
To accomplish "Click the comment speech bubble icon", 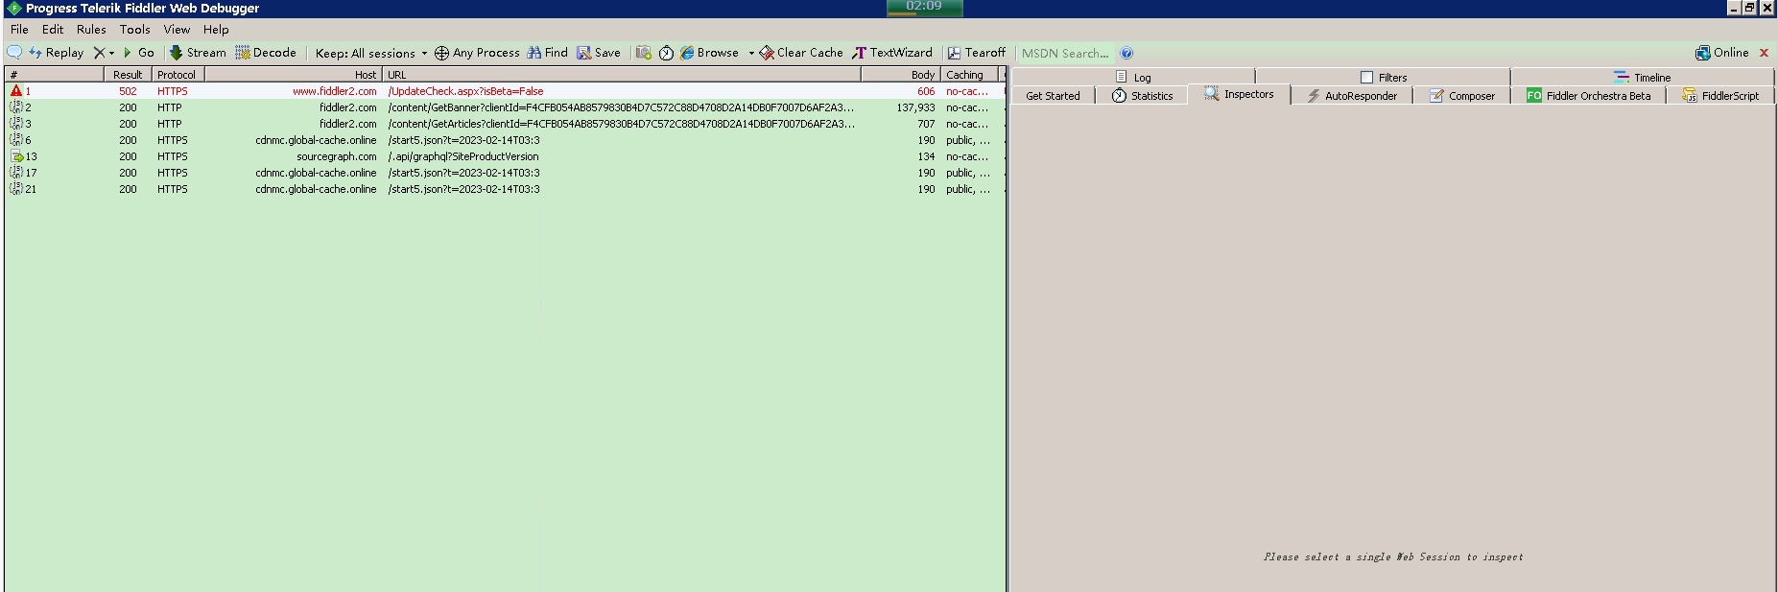I will pyautogui.click(x=14, y=53).
